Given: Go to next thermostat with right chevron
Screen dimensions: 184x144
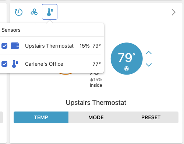Looking at the screenshot, I should click(x=173, y=12).
